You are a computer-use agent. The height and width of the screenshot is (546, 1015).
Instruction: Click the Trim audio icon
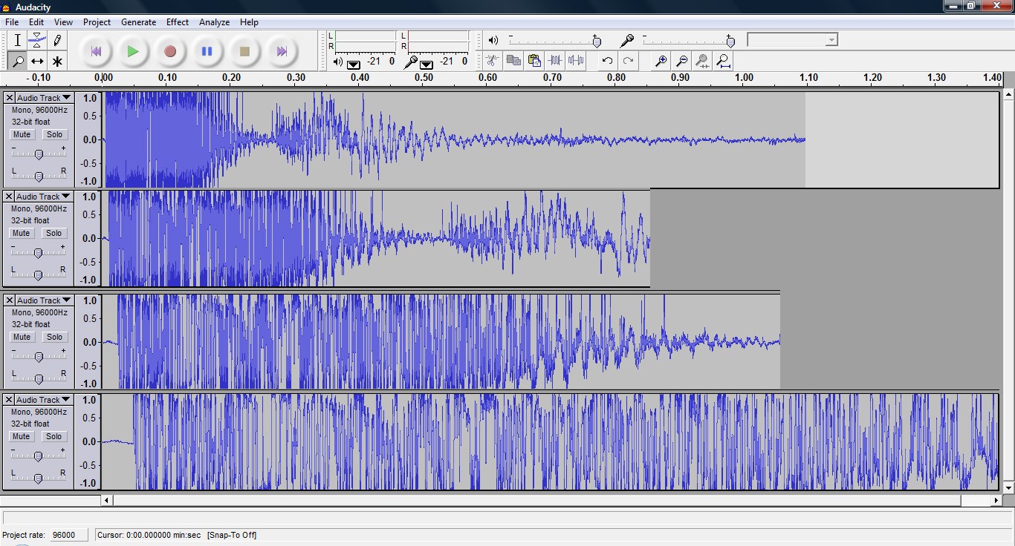(555, 61)
